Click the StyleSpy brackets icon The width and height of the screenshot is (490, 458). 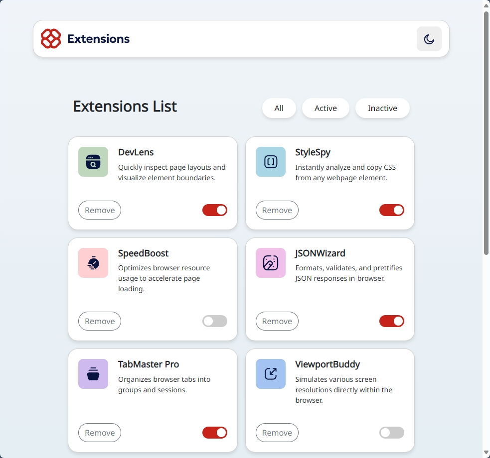[x=271, y=162]
